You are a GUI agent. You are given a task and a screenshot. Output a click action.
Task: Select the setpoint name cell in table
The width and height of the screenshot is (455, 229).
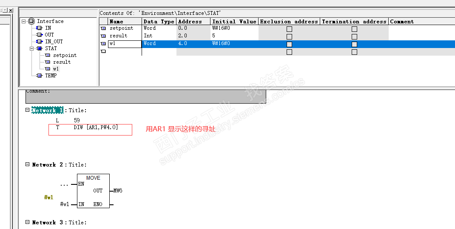(125, 28)
